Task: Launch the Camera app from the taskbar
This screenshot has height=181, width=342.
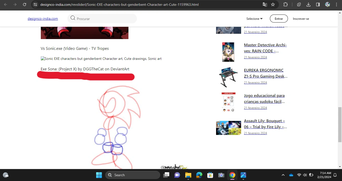Action: tap(221, 175)
